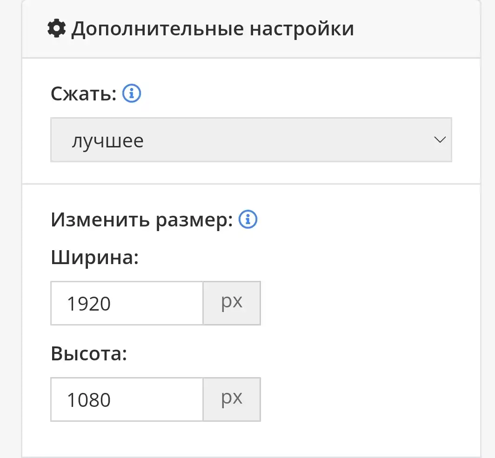Focus the Ширина width input field
This screenshot has height=458, width=495.
tap(127, 303)
